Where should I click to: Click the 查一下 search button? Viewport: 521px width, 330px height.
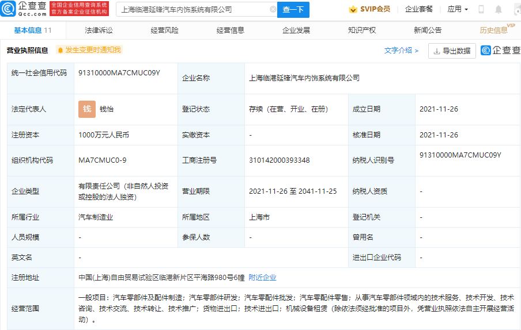tap(293, 10)
